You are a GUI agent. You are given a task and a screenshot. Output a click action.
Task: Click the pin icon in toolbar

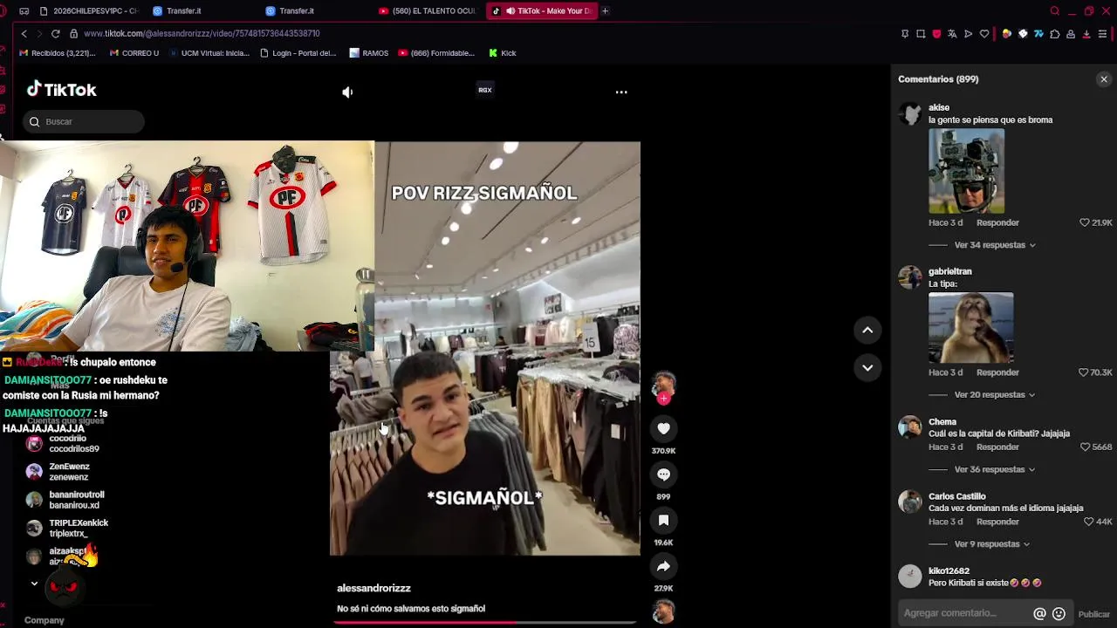(x=905, y=34)
